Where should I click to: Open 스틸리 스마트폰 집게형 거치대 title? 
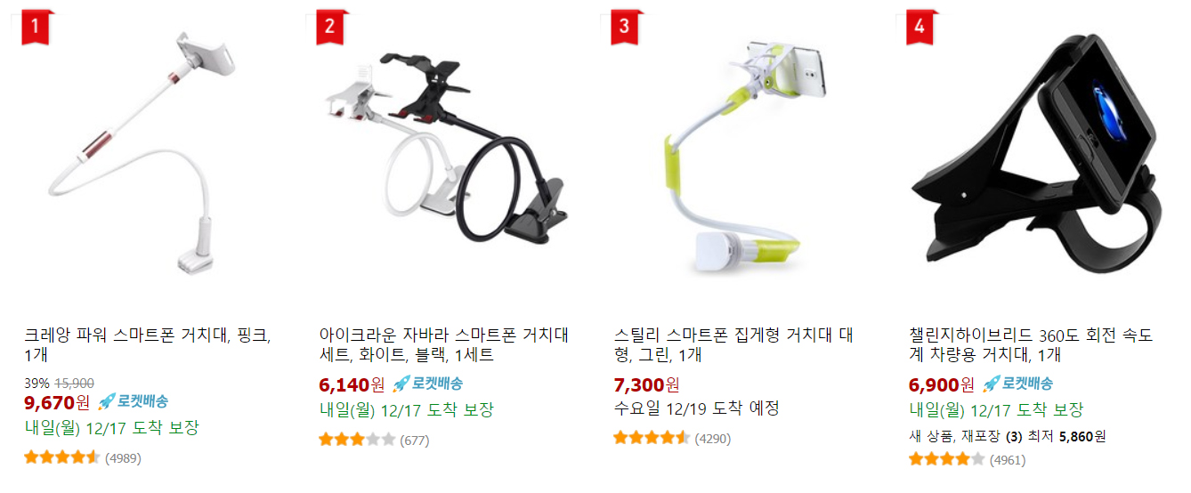(733, 345)
